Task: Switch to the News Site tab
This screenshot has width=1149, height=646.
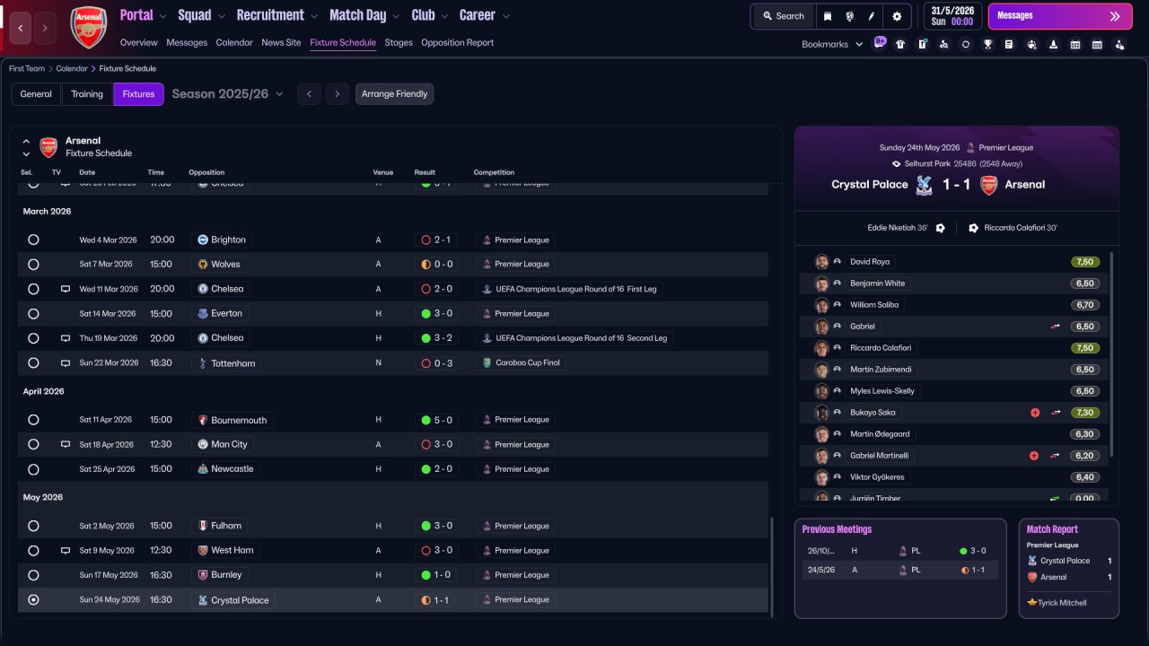Action: click(x=281, y=42)
